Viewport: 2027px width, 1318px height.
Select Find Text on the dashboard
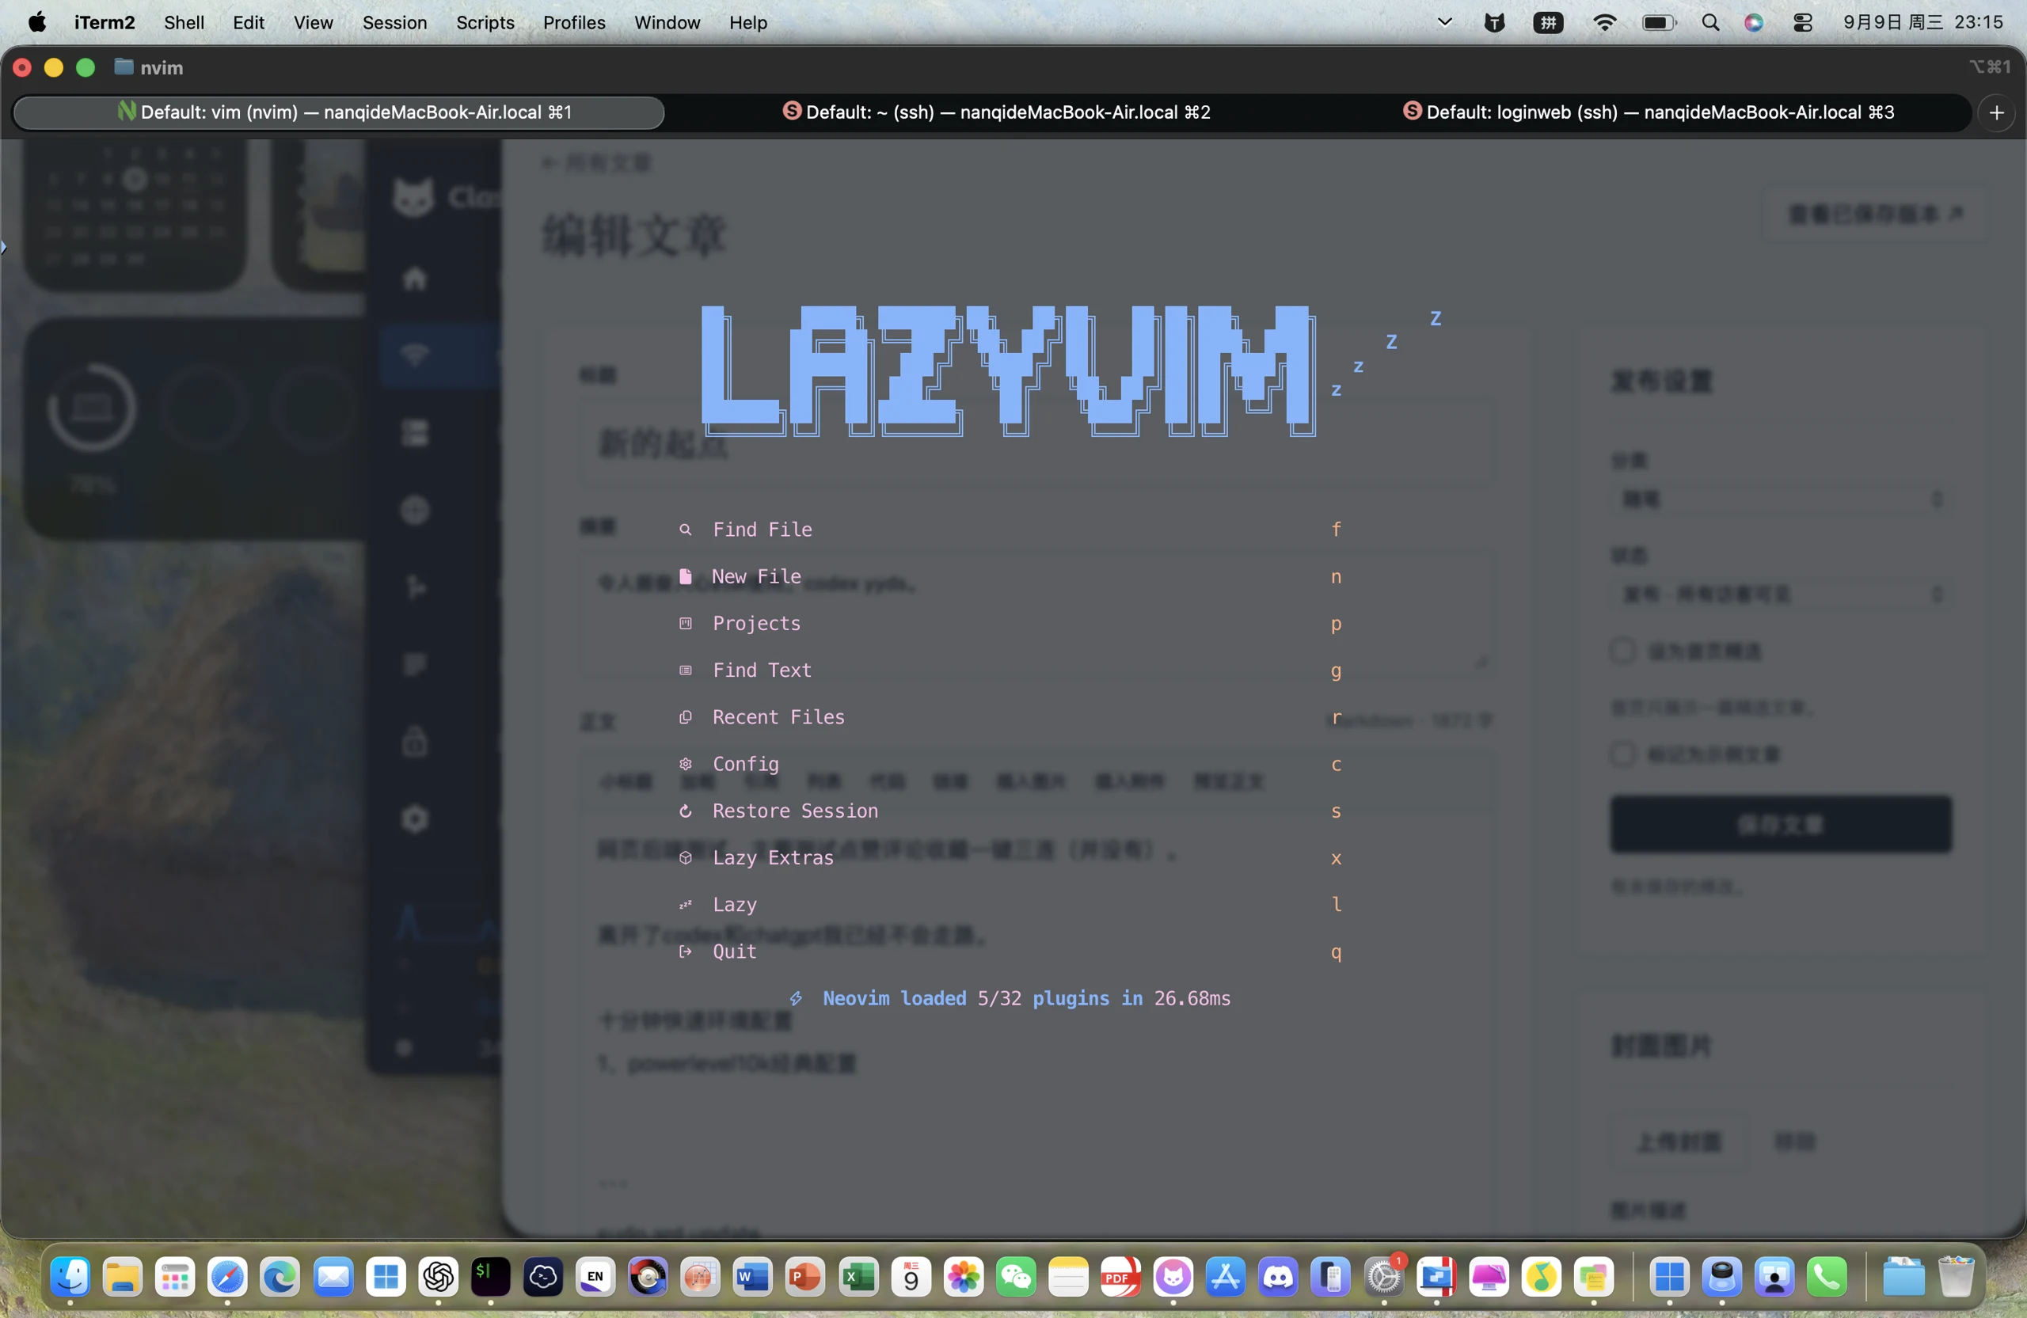[1010, 670]
